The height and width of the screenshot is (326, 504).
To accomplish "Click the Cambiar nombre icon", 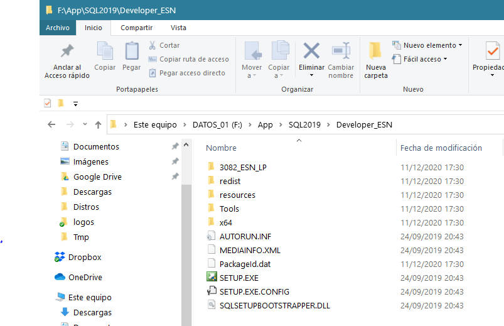I will 341,50.
